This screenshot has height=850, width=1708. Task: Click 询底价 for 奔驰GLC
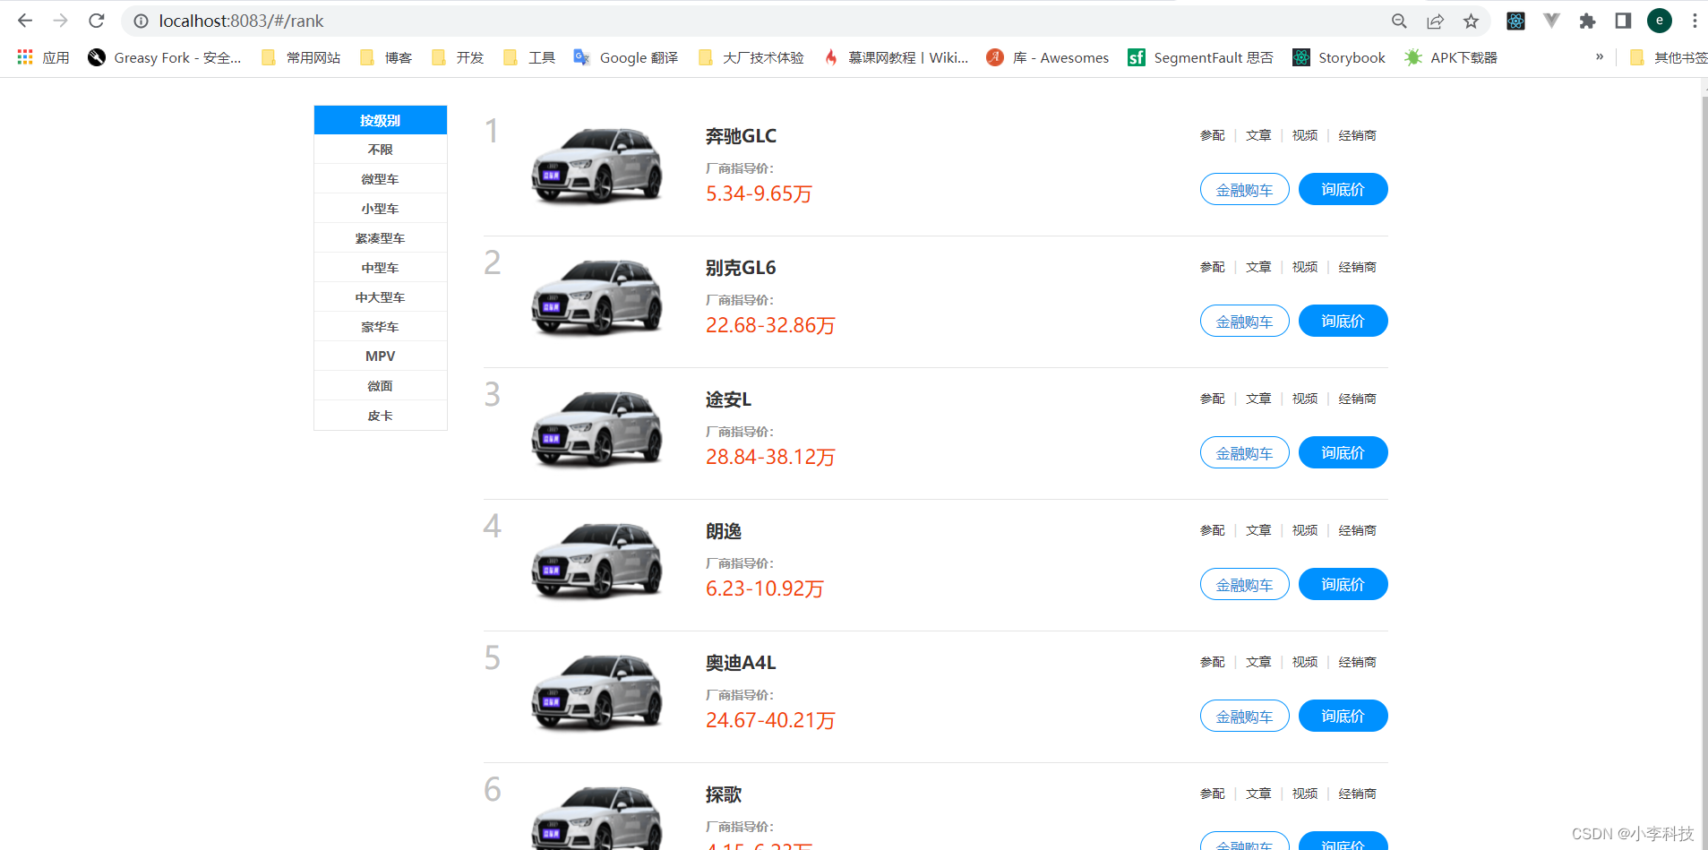pos(1343,189)
